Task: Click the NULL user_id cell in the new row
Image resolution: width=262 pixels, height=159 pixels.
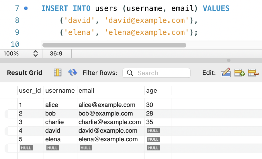Action: point(26,148)
